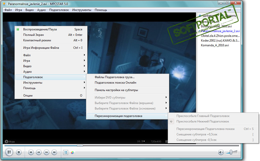Choose Полный Экран menu entry
This screenshot has height=161, width=260.
click(51, 35)
